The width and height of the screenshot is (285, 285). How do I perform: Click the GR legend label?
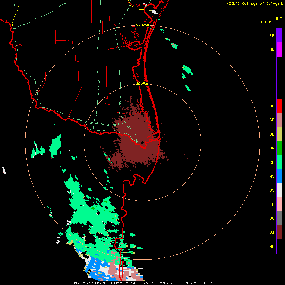(x=272, y=120)
